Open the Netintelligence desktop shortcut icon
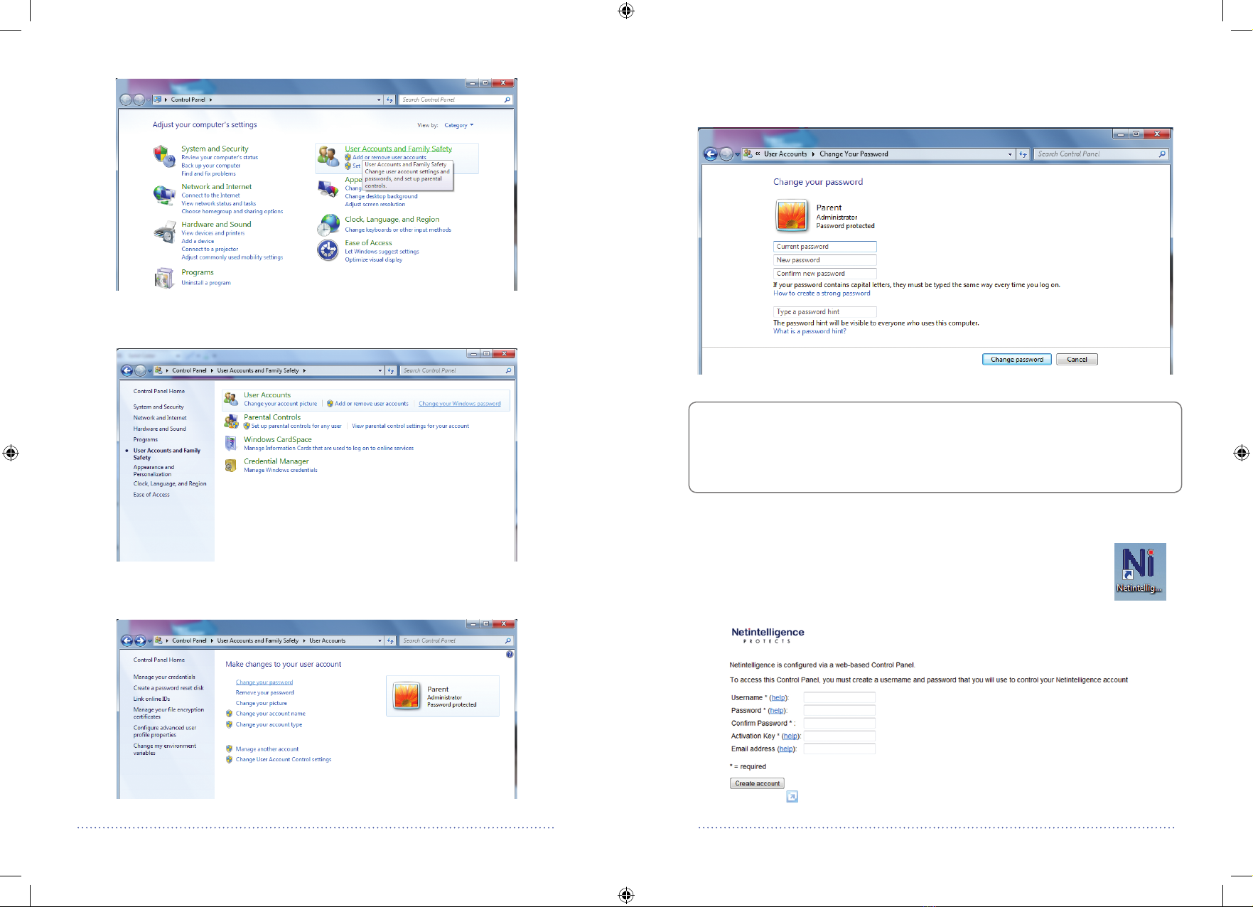Screen dimensions: 1253x907 pyautogui.click(x=1140, y=571)
